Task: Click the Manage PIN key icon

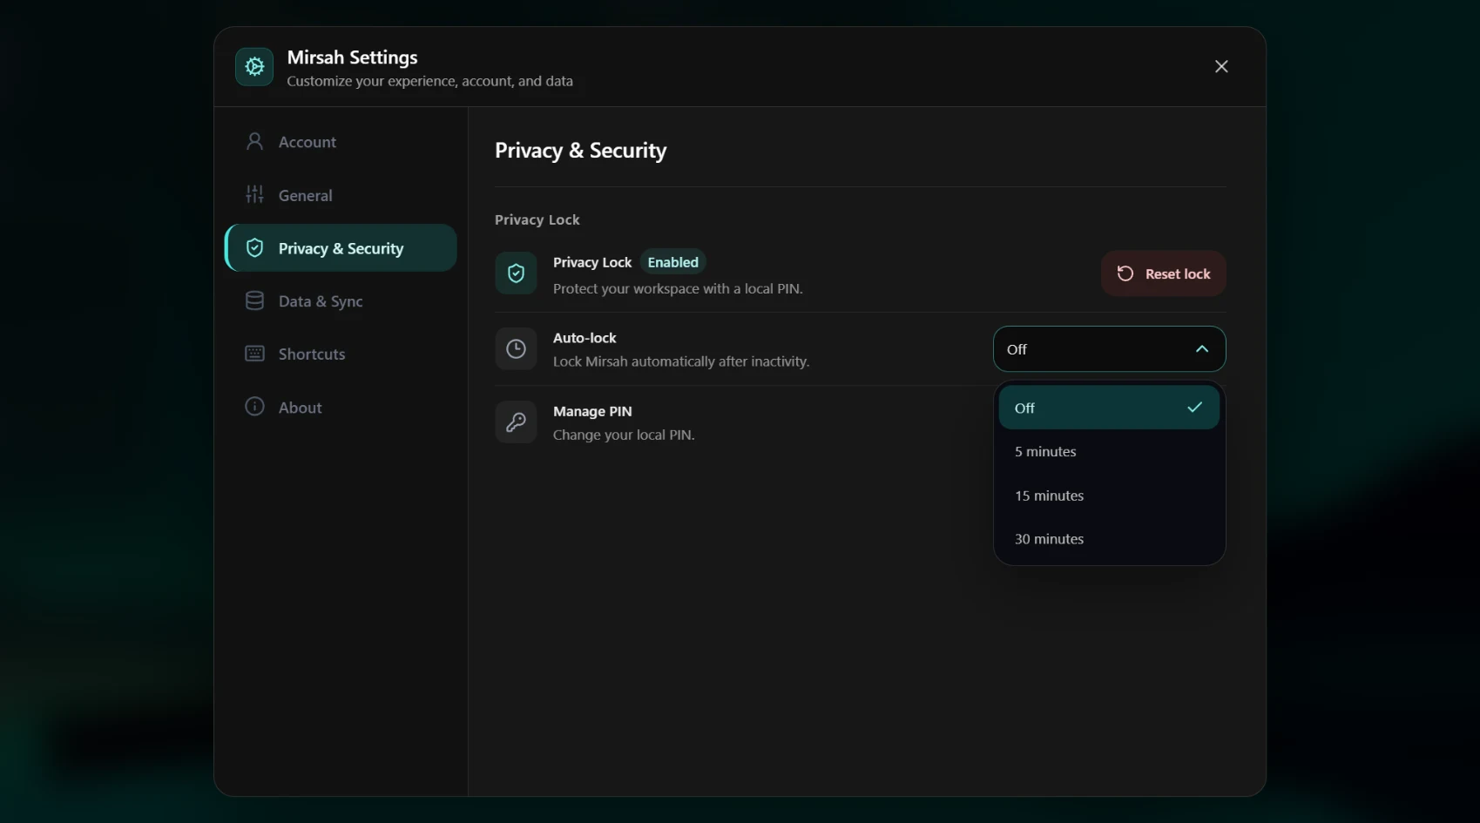Action: (x=516, y=422)
